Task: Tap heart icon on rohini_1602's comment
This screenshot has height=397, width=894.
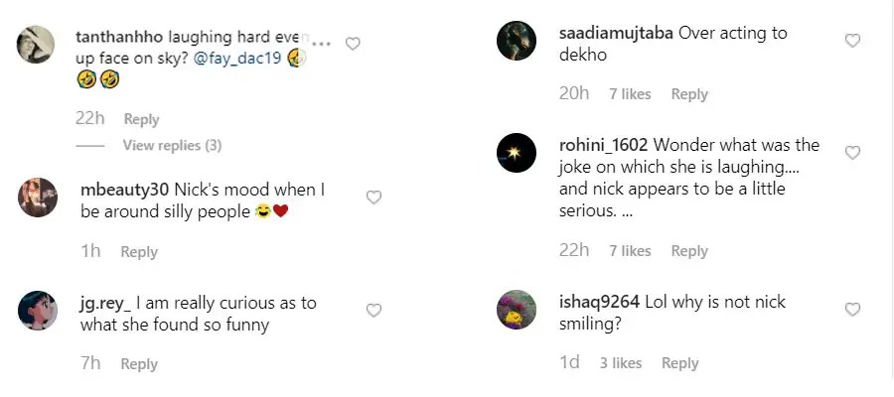Action: [x=851, y=153]
